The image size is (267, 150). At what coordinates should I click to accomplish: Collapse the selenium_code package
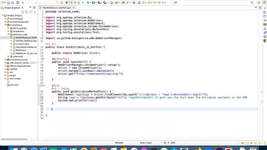tap(8, 34)
